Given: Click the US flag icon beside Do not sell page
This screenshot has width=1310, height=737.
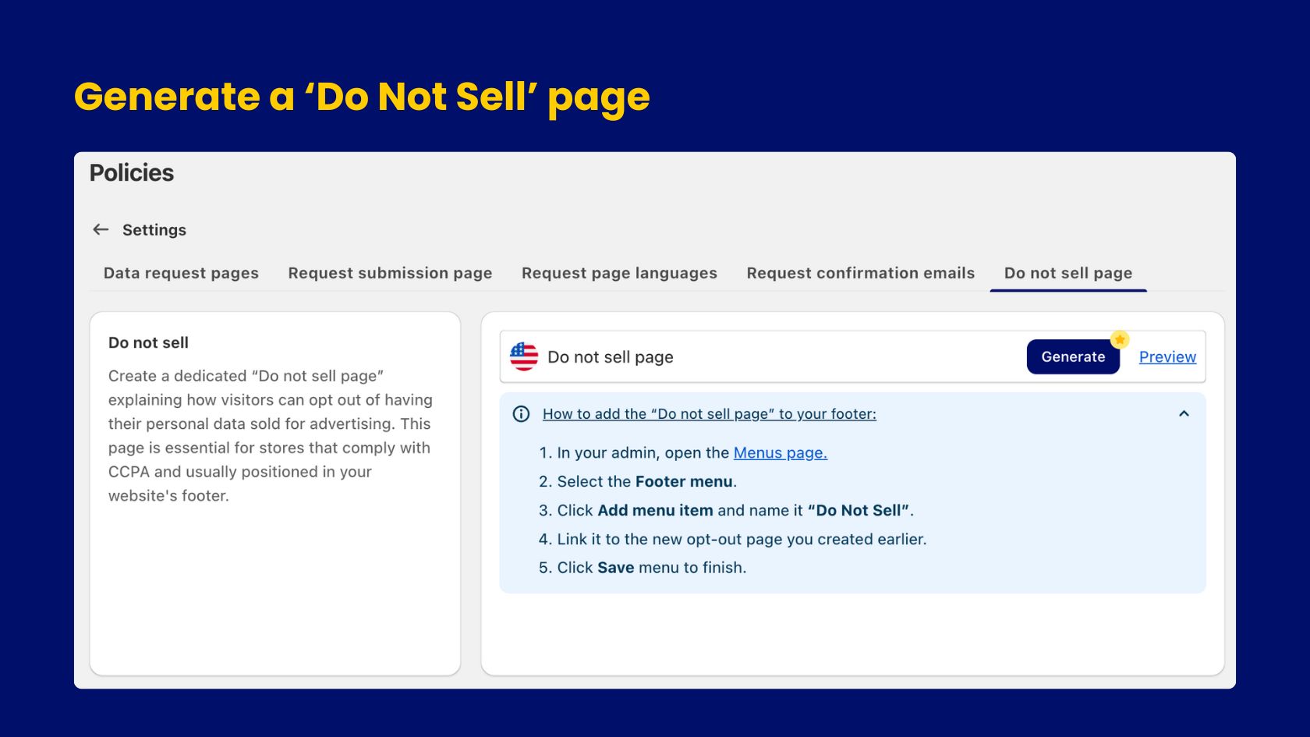Looking at the screenshot, I should tap(523, 356).
